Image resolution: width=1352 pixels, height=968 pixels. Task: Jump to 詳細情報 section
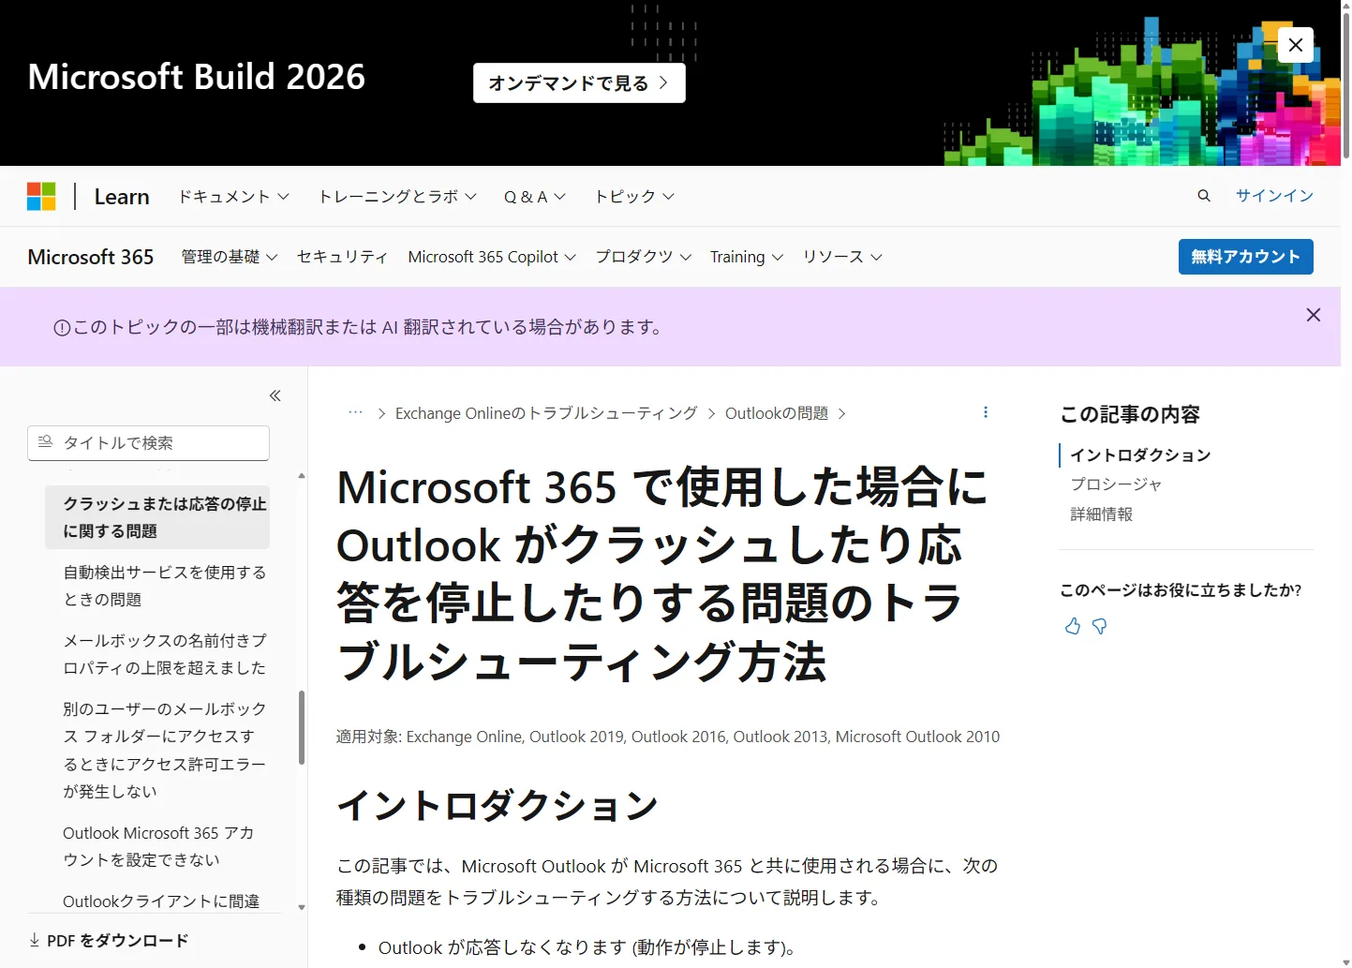pyautogui.click(x=1101, y=514)
